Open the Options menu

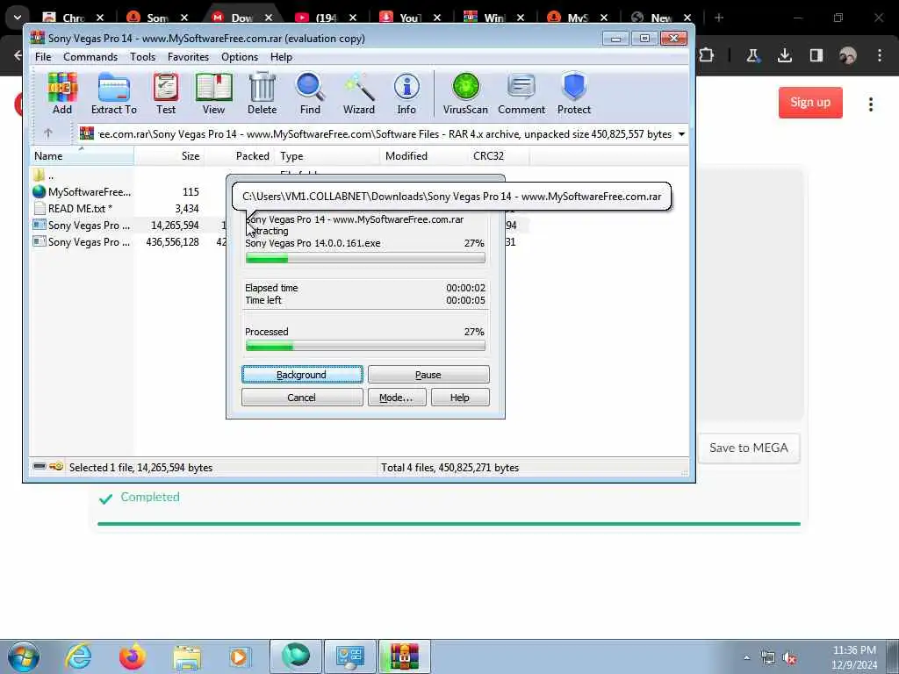240,57
